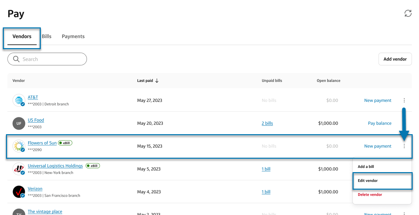Open the 2 bills link for US Food
The height and width of the screenshot is (215, 419).
tap(267, 123)
